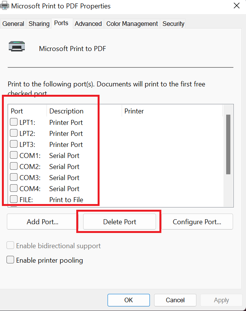
Task: Check the LPT3 printer port box
Action: [x=14, y=144]
